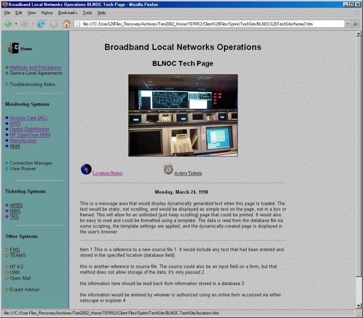This screenshot has width=363, height=318.
Task: Click the date Monday, March 24, 1998
Action: click(x=181, y=192)
